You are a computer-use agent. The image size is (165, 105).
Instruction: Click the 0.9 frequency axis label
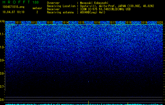(2, 60)
